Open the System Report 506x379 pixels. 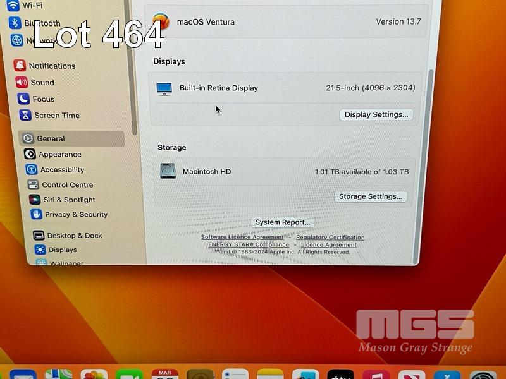click(x=283, y=222)
